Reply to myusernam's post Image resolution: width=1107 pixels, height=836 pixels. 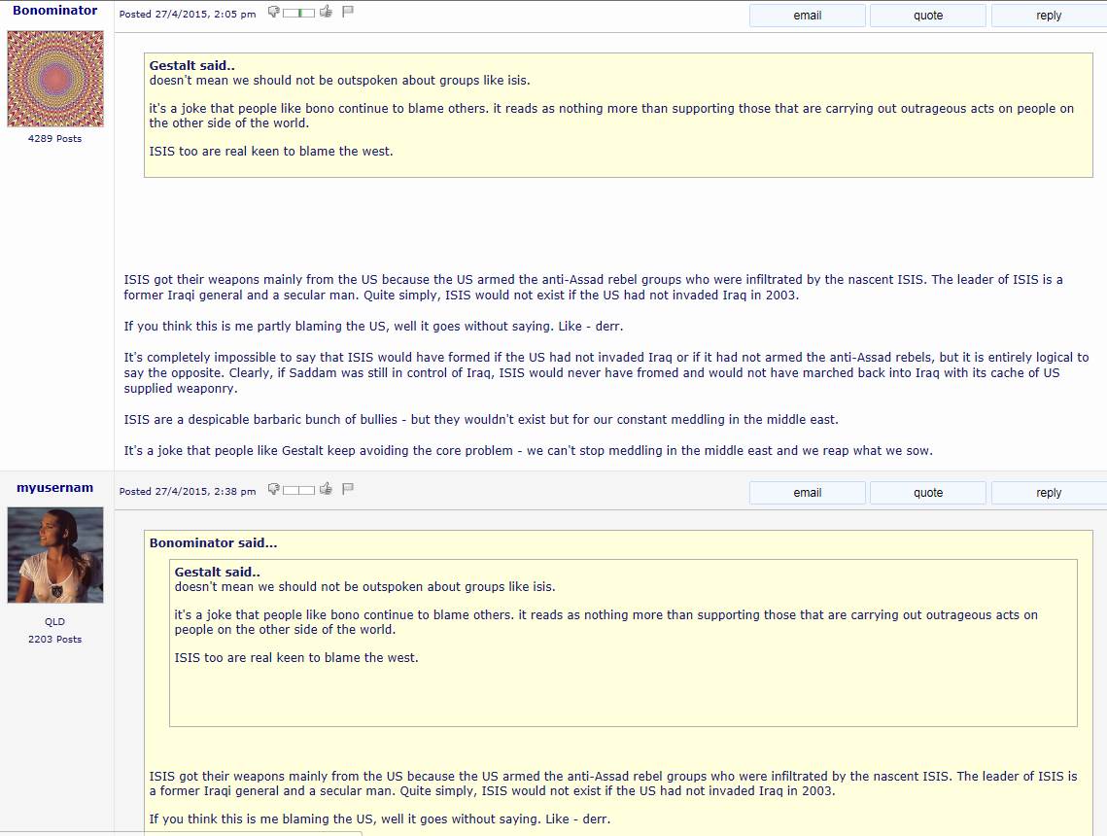click(x=1049, y=493)
